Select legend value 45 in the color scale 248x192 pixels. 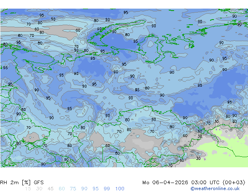50,189
